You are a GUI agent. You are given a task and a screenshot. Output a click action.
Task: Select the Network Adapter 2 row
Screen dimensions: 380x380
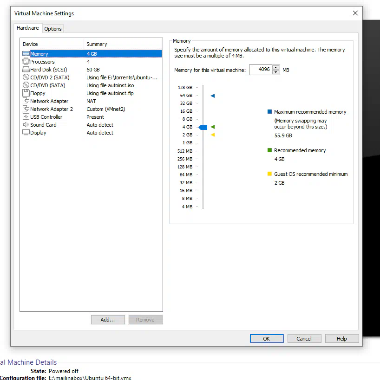tap(92, 109)
